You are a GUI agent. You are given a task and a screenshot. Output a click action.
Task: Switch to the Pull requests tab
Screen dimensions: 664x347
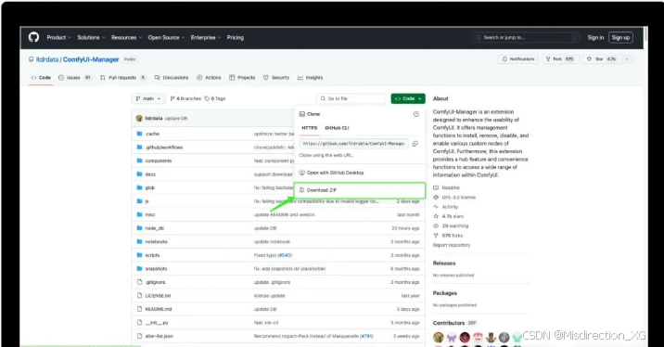122,78
